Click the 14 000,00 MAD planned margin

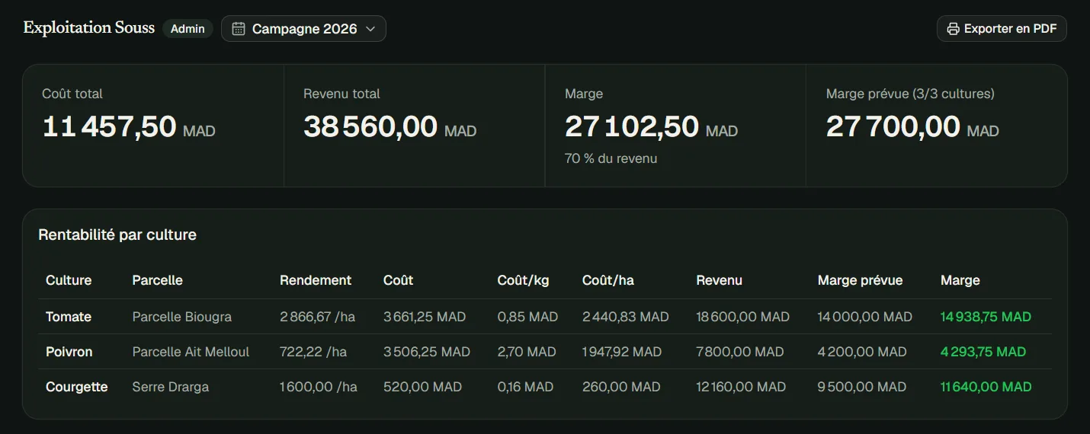tap(864, 317)
